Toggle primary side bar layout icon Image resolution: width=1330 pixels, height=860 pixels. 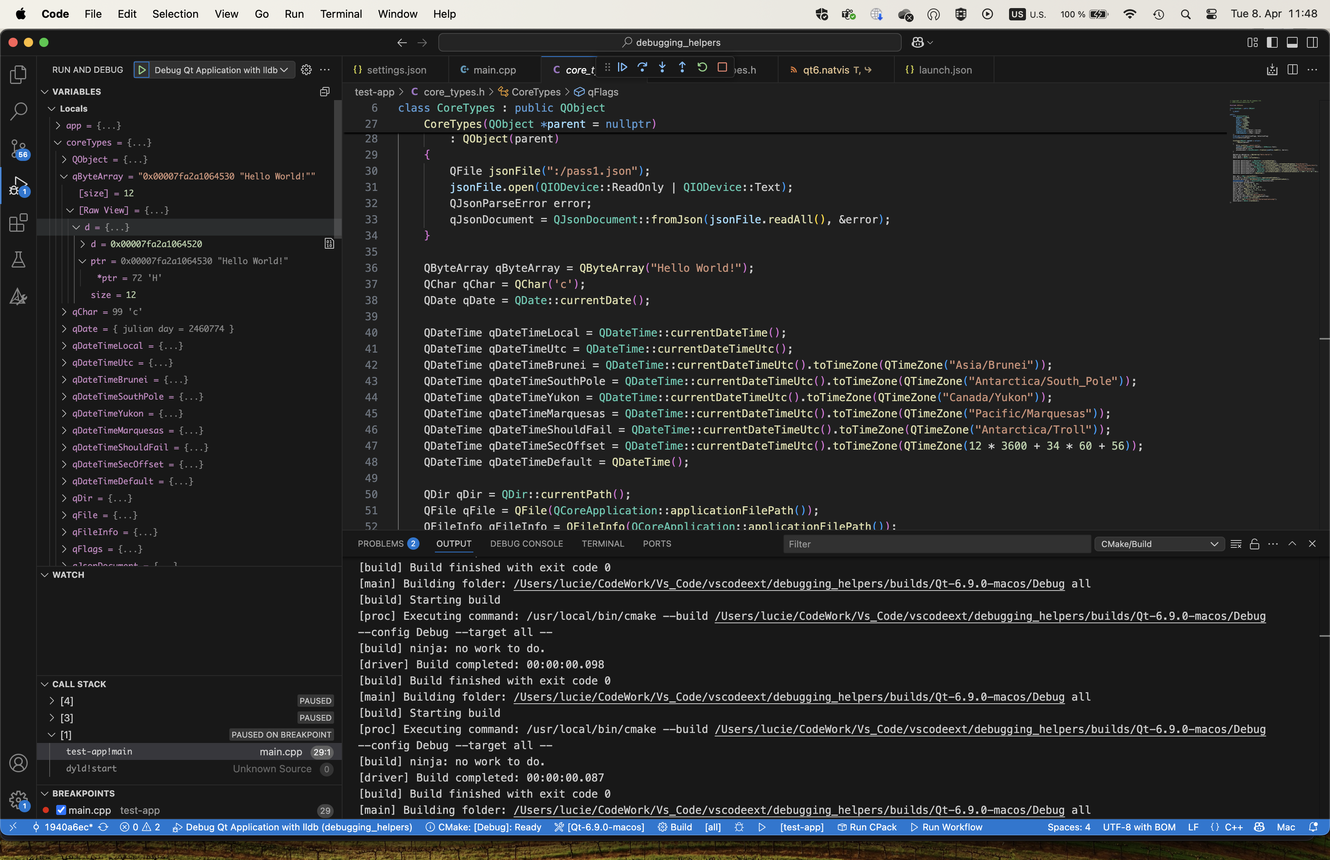[x=1273, y=42]
